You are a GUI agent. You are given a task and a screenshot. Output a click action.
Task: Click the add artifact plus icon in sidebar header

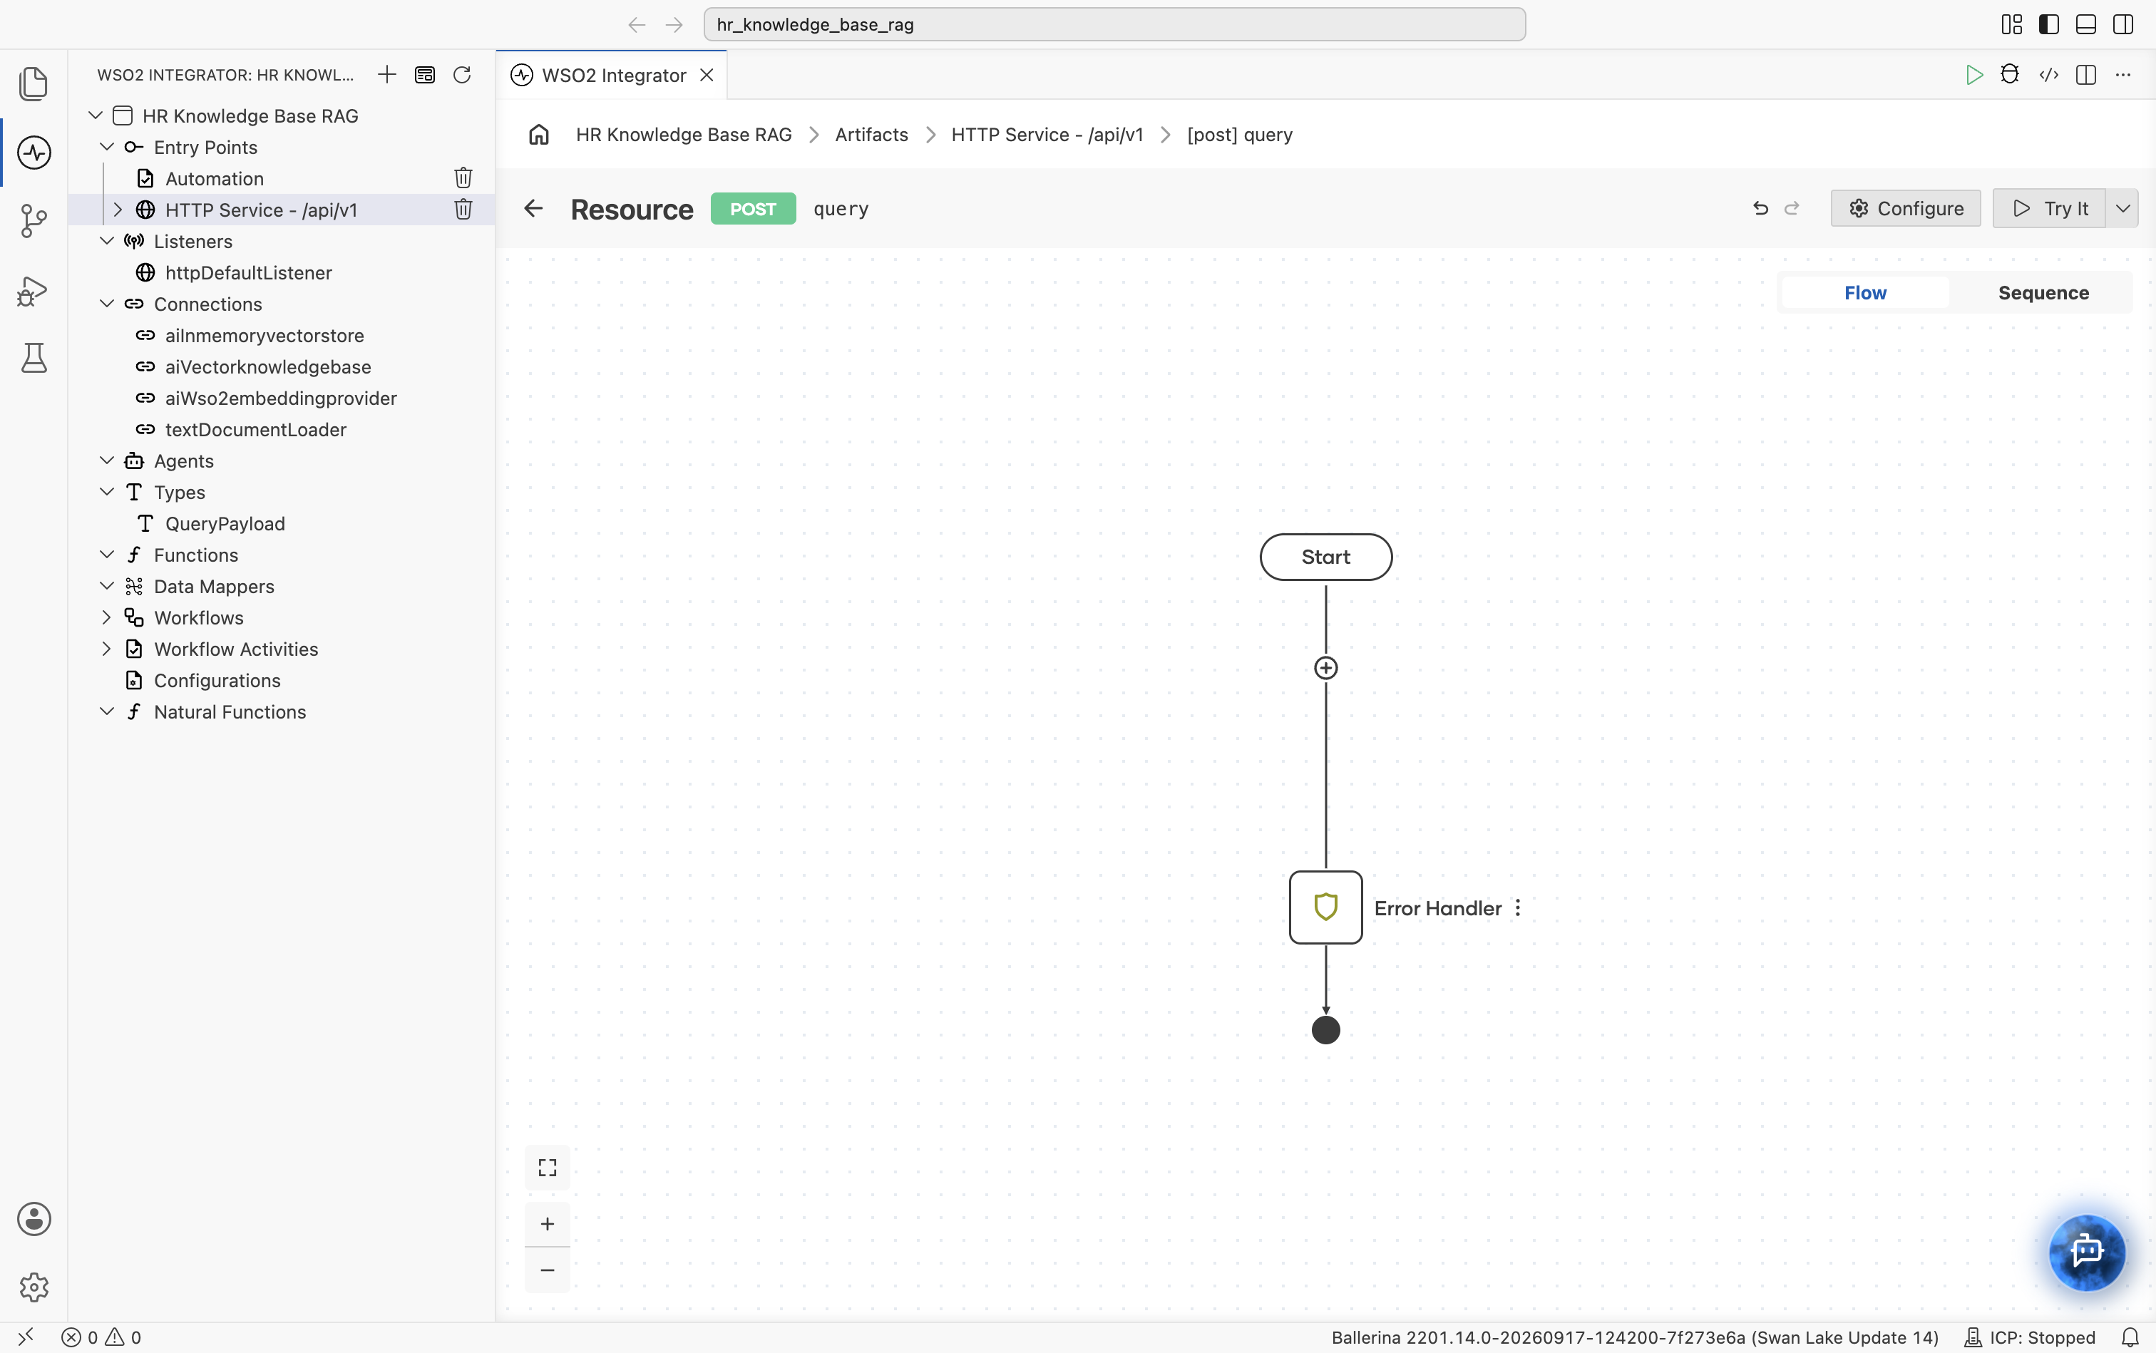[386, 74]
